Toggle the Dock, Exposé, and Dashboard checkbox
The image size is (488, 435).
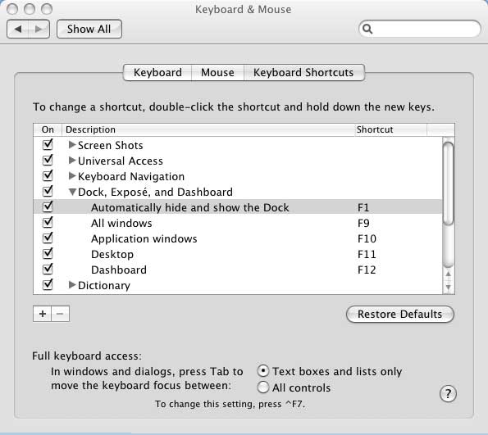pos(48,191)
